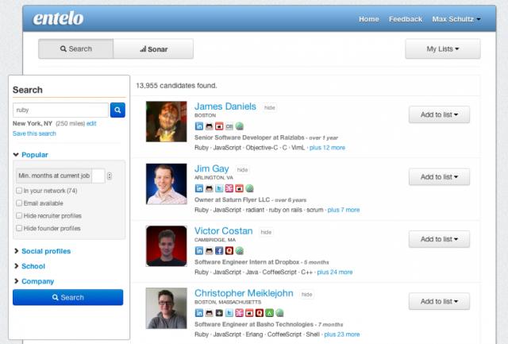The height and width of the screenshot is (344, 508).
Task: Open James Daniels' CB CrunchBase icon
Action: pos(229,126)
